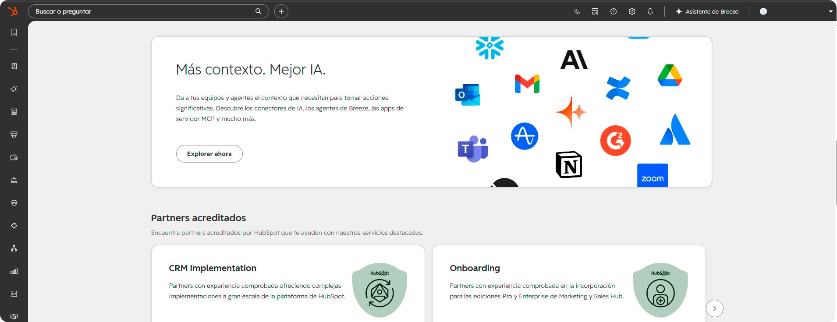This screenshot has width=837, height=322.
Task: Open Asistente de Breeze
Action: (707, 11)
